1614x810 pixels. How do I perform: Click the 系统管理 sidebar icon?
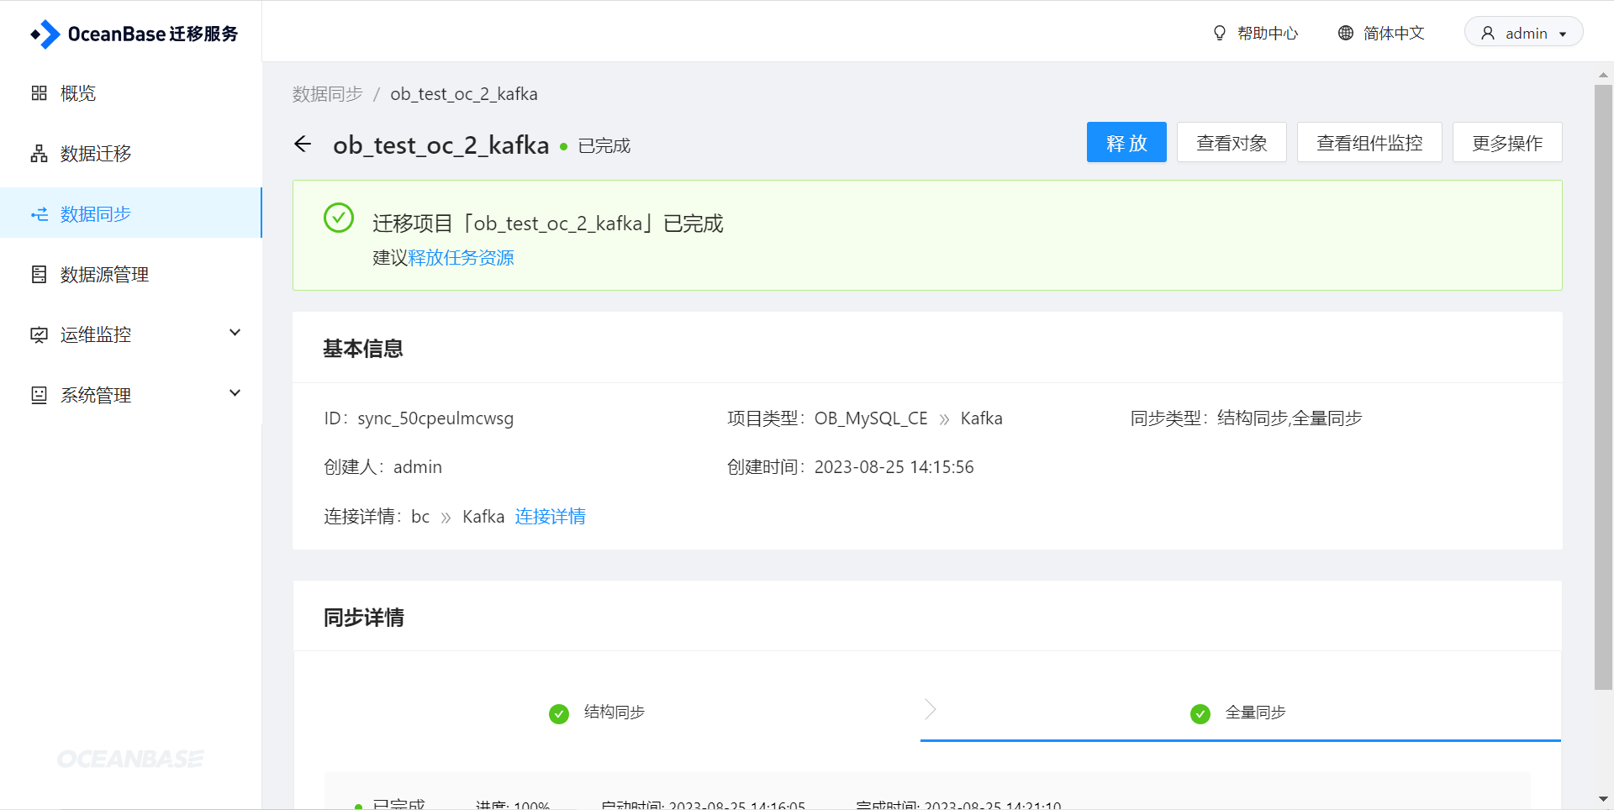(39, 395)
